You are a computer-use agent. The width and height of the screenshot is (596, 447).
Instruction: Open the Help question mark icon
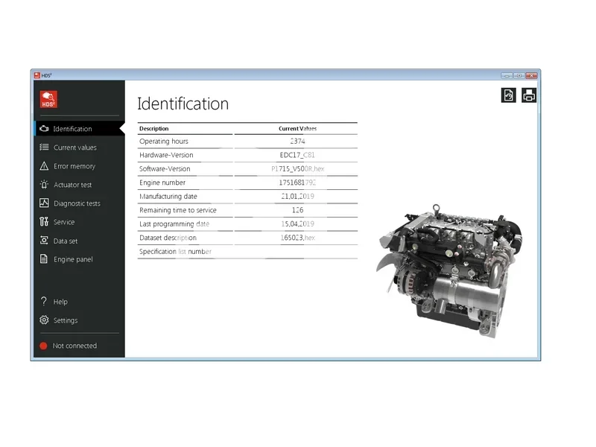point(43,301)
